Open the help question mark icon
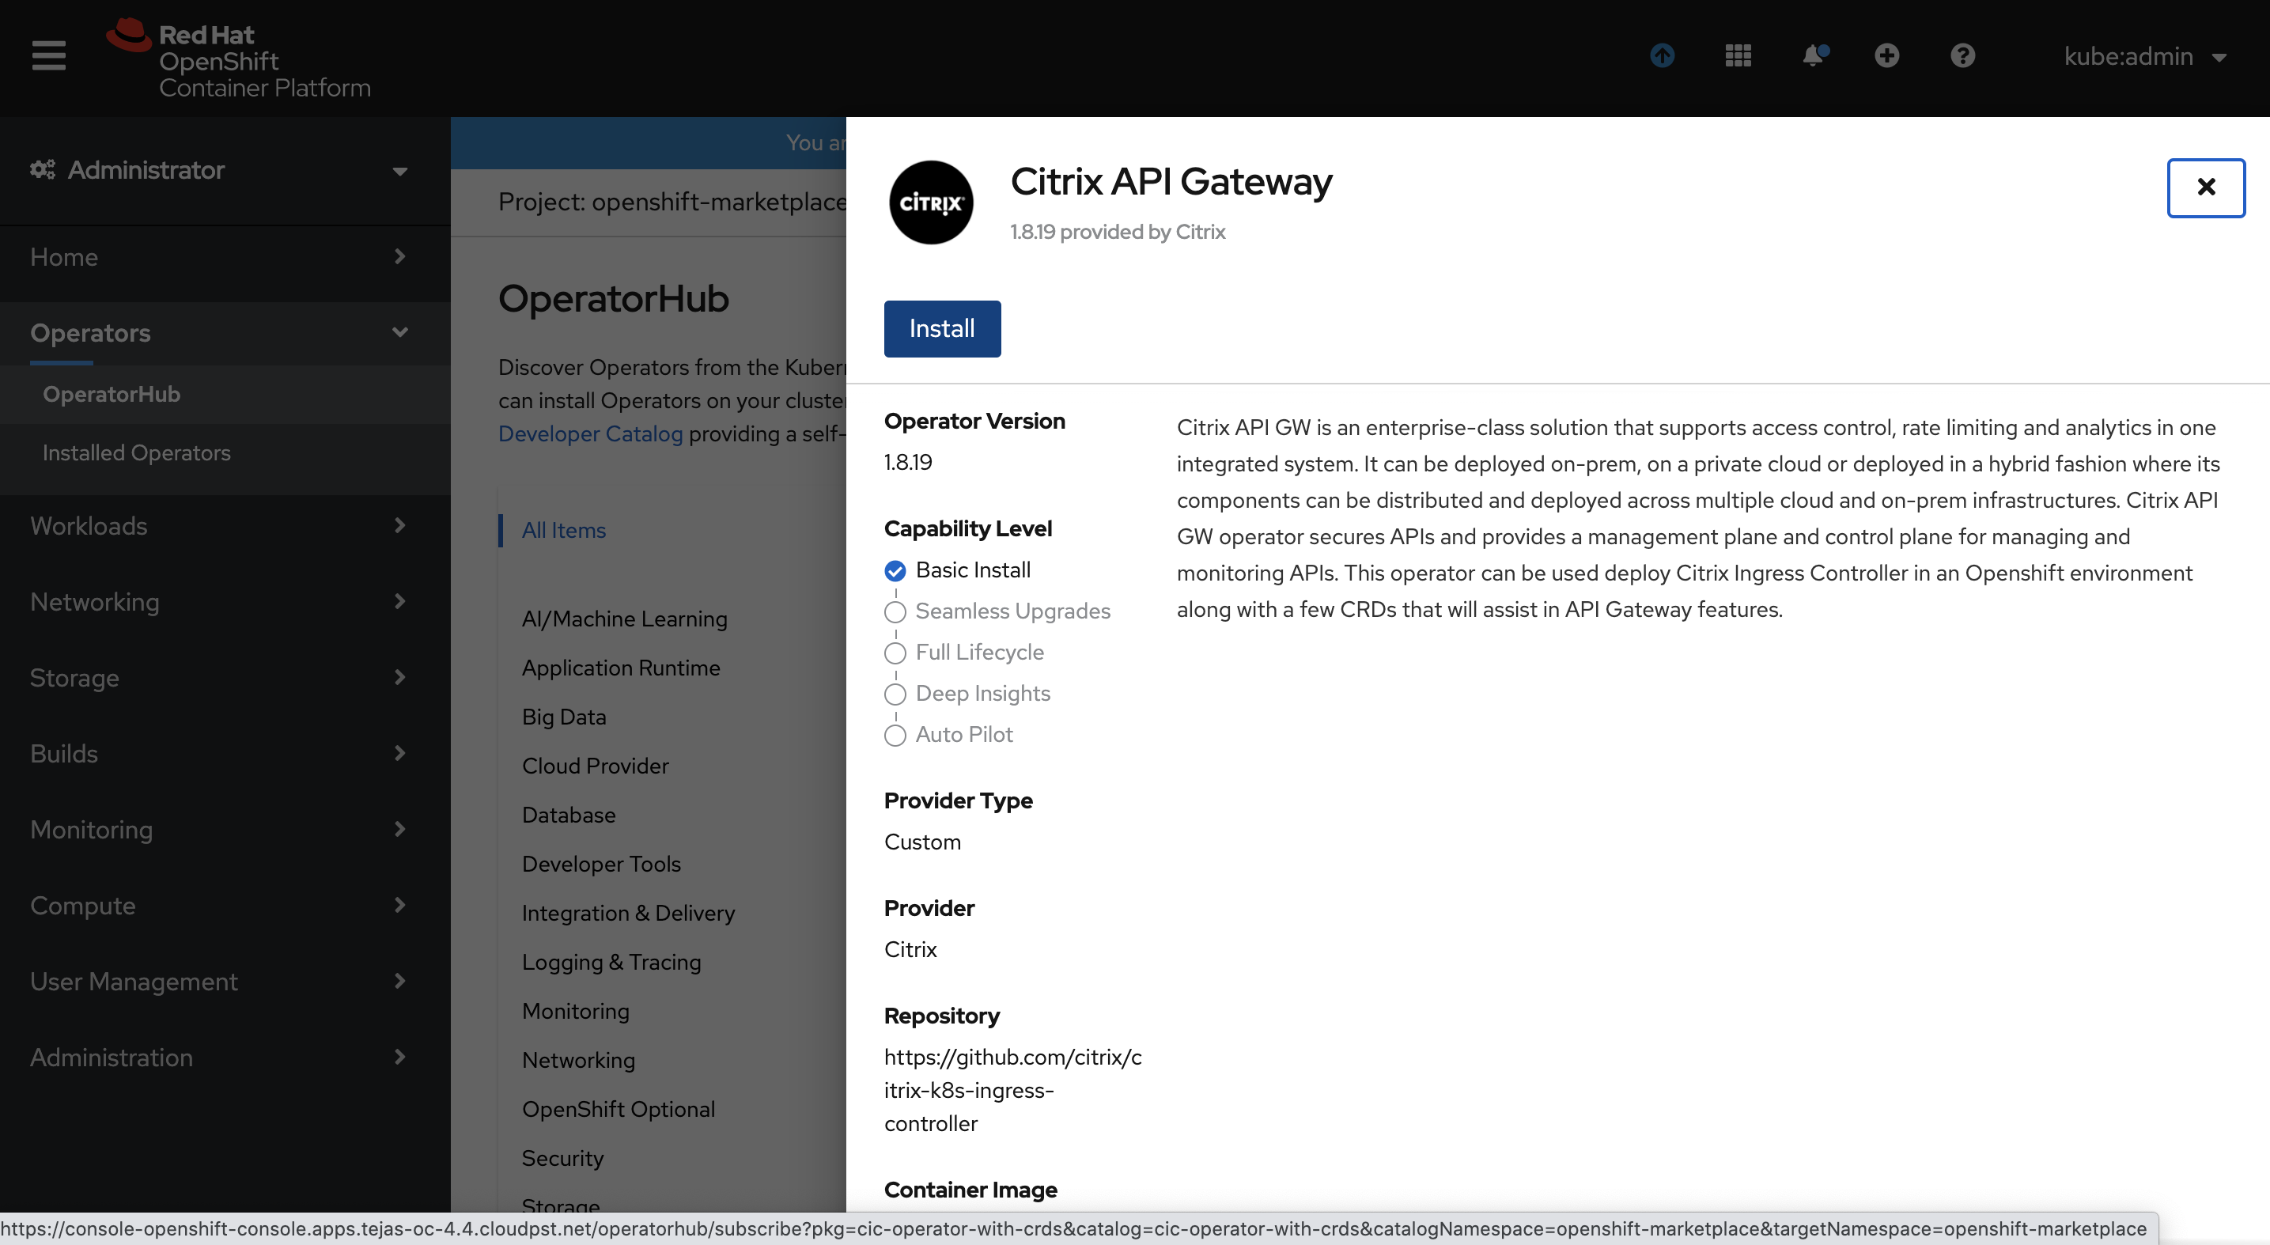2270x1245 pixels. (1962, 55)
